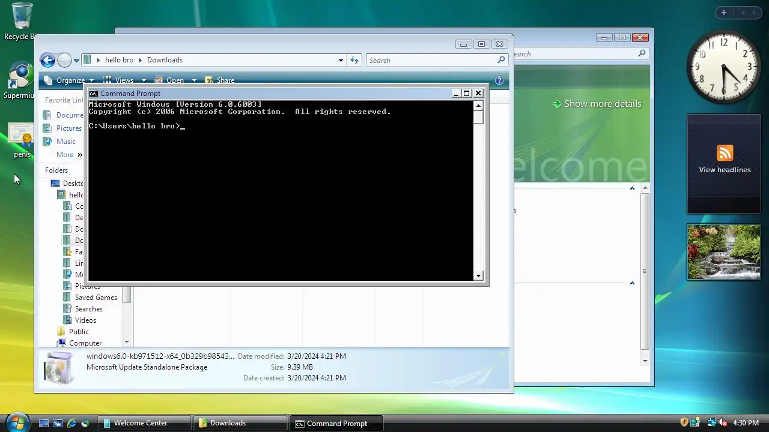Click the Command Prompt scrollbar thumb
Image resolution: width=769 pixels, height=432 pixels.
(478, 118)
